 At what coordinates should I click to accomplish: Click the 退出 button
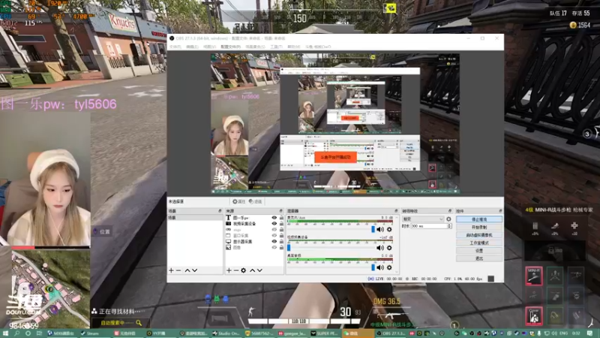click(x=479, y=258)
